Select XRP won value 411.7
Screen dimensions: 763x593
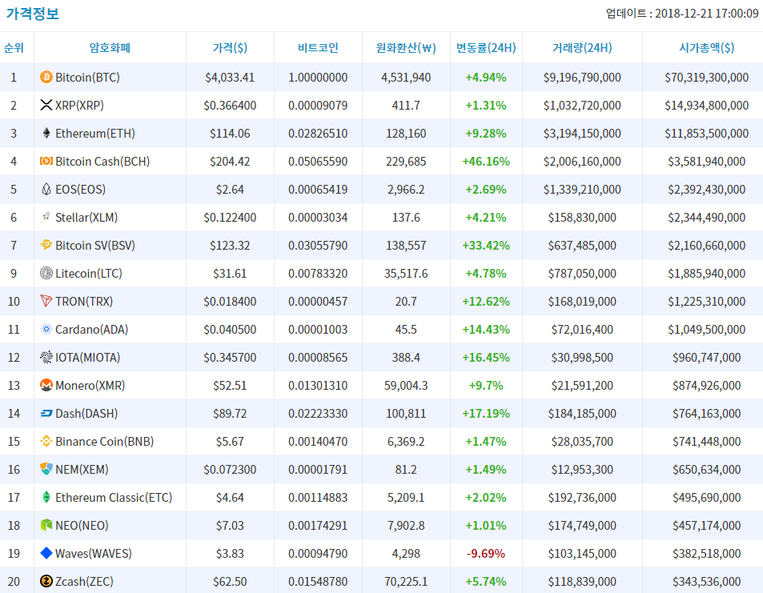(406, 106)
